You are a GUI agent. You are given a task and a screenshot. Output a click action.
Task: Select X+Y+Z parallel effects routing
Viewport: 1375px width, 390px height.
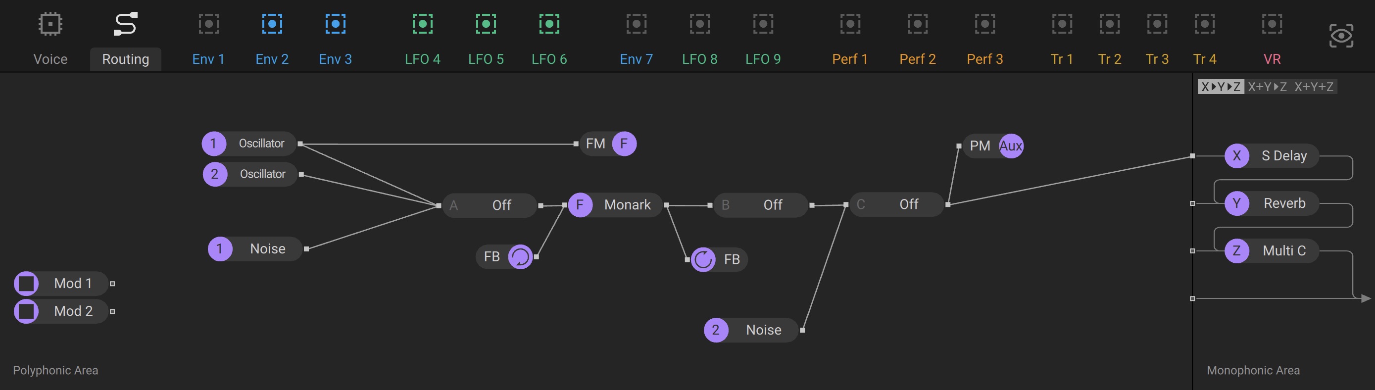pos(1314,87)
